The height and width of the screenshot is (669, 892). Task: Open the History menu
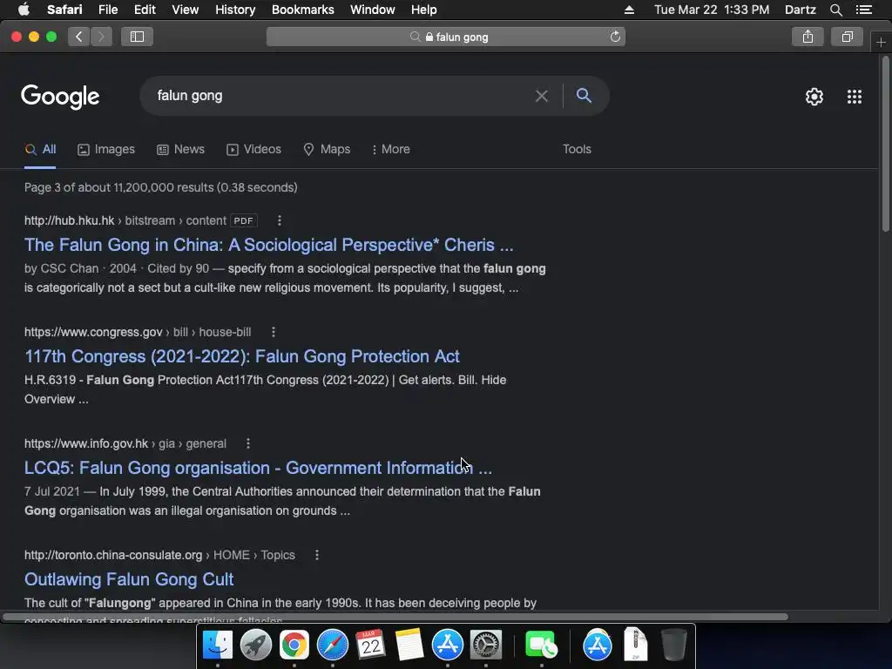pyautogui.click(x=235, y=10)
